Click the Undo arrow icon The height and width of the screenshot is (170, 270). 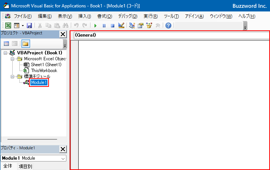pyautogui.click(x=76, y=25)
